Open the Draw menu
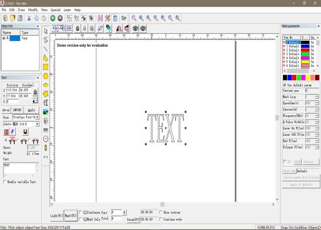321x230 pixels. pos(21,10)
